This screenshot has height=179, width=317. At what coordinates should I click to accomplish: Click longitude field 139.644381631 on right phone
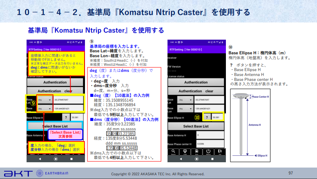pos(209,109)
